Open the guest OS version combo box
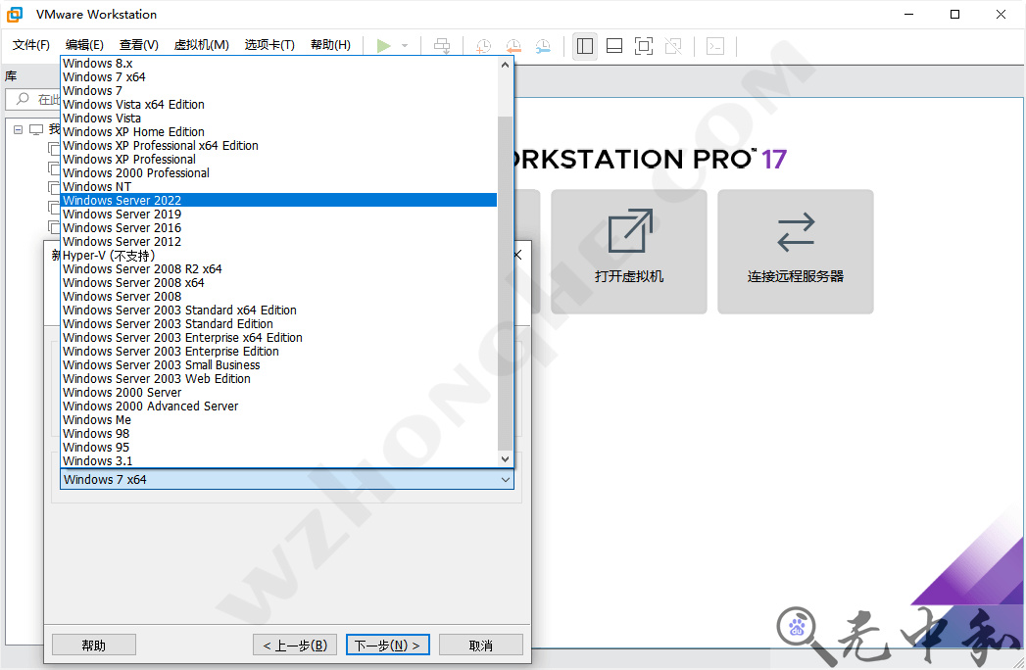This screenshot has width=1026, height=670. [506, 479]
